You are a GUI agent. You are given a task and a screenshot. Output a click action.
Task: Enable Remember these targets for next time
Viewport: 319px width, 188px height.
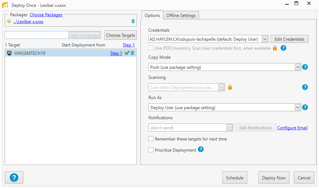point(151,139)
